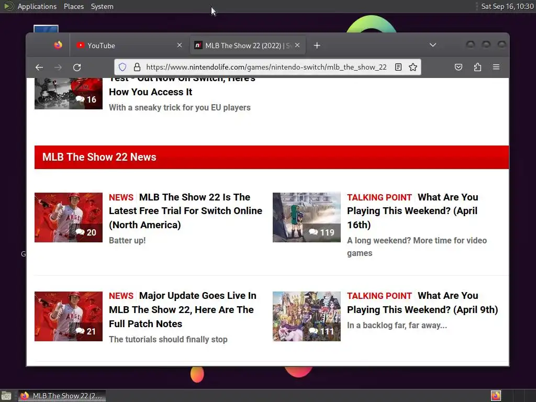Click the computer desktop icon behind the browser
The image size is (536, 402).
46,29
